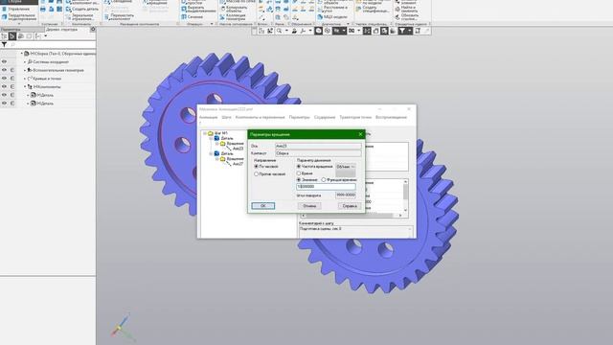Click the rotation value input field
The image size is (613, 345).
click(326, 187)
